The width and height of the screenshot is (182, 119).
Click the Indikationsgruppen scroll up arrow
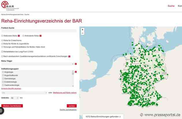tap(73, 71)
